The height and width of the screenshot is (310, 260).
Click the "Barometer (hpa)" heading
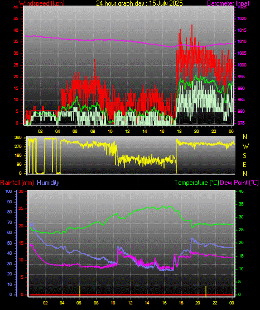point(228,3)
